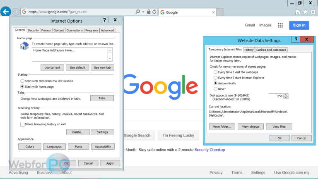Click the Internet Options help question mark

(x=104, y=20)
